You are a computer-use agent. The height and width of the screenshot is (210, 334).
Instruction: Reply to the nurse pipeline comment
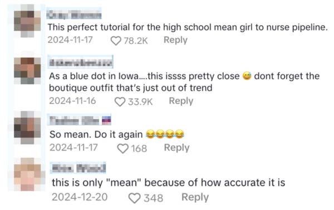175,40
